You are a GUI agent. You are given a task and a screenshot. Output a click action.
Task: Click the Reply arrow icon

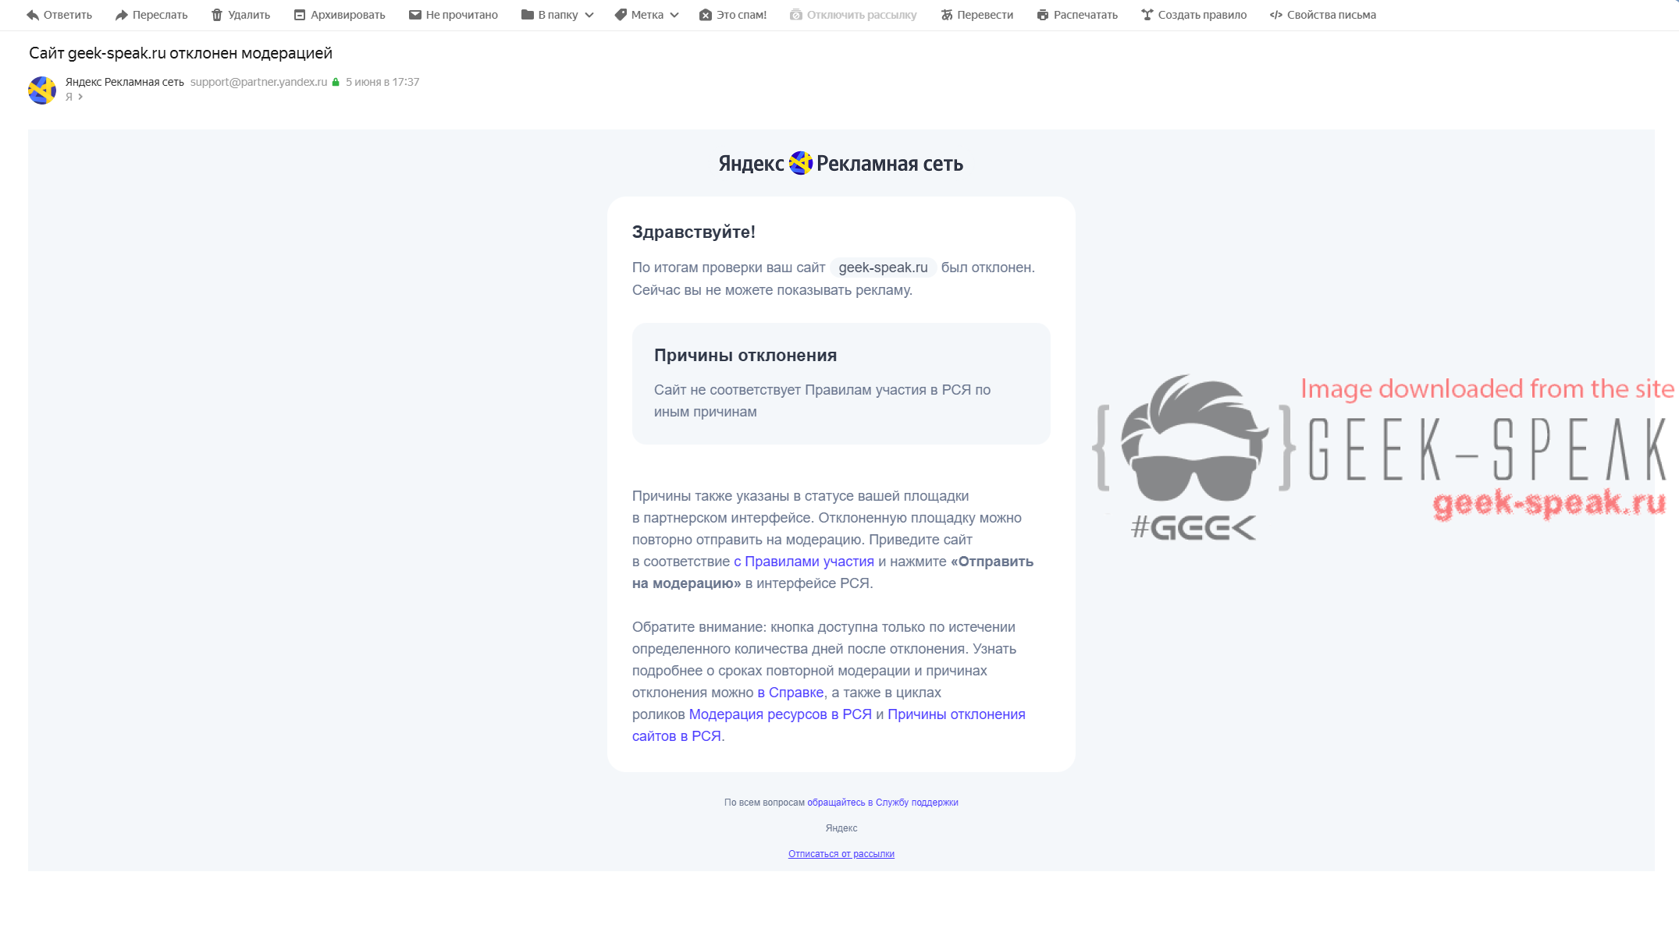(33, 15)
